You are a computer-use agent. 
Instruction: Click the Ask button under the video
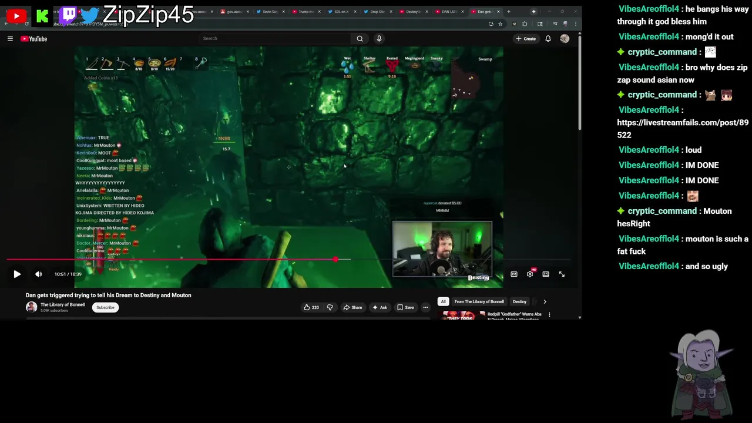tap(380, 307)
